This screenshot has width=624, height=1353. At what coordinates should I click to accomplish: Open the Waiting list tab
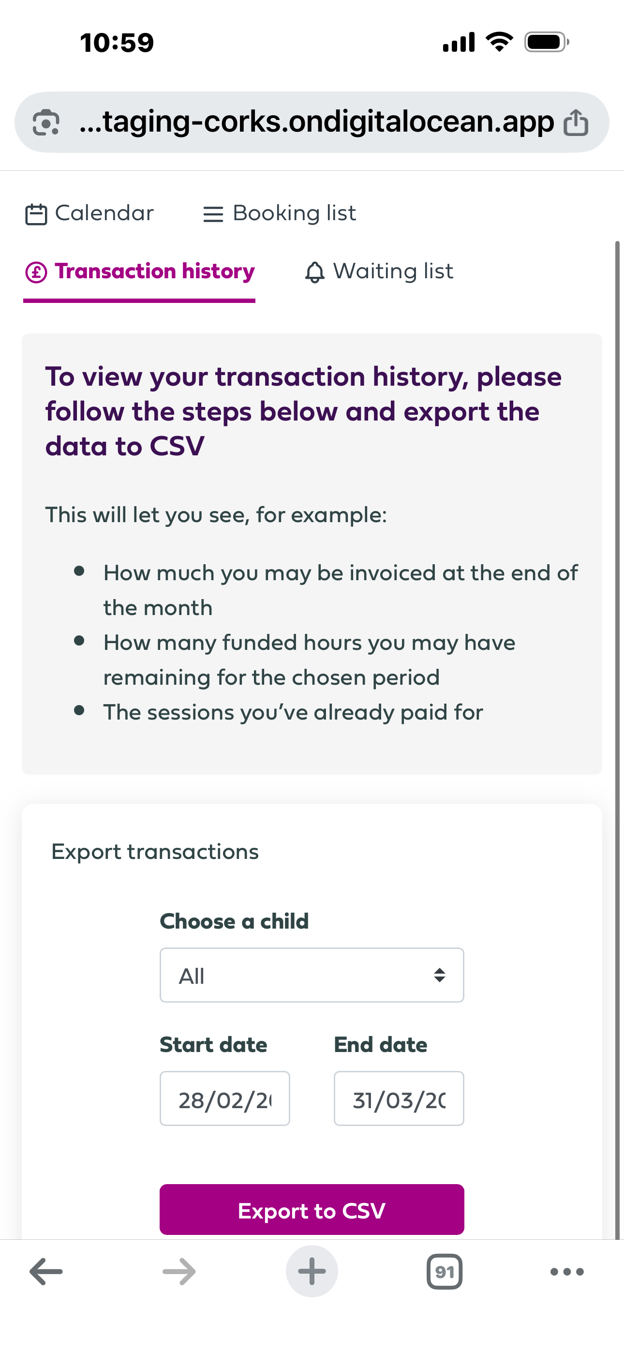(x=393, y=271)
